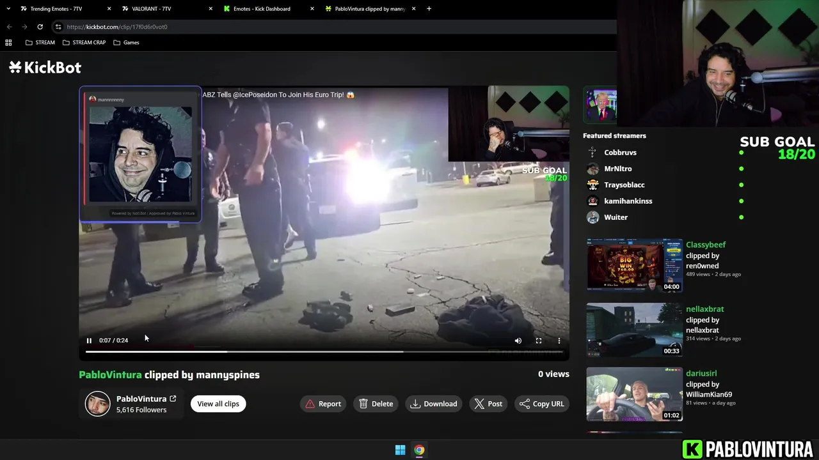Image resolution: width=819 pixels, height=460 pixels.
Task: Open the Apps grid icon in the bookmarks bar
Action: (x=8, y=42)
